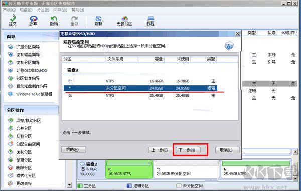The image size is (301, 191).
Task: Click the 分区 column header
Action: click(x=84, y=59)
